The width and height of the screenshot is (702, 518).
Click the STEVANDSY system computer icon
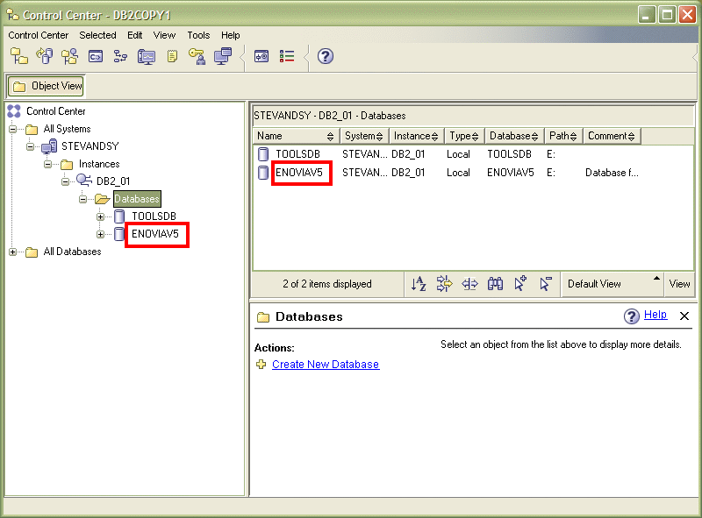pyautogui.click(x=49, y=146)
